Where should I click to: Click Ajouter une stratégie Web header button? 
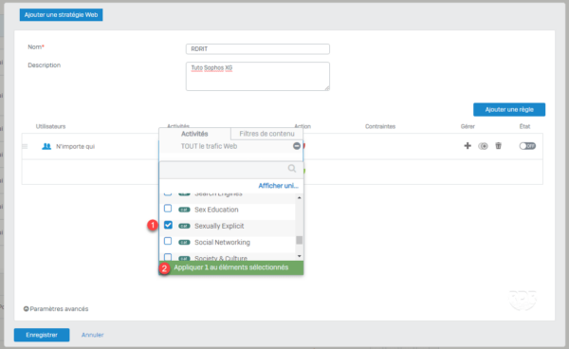(x=61, y=15)
